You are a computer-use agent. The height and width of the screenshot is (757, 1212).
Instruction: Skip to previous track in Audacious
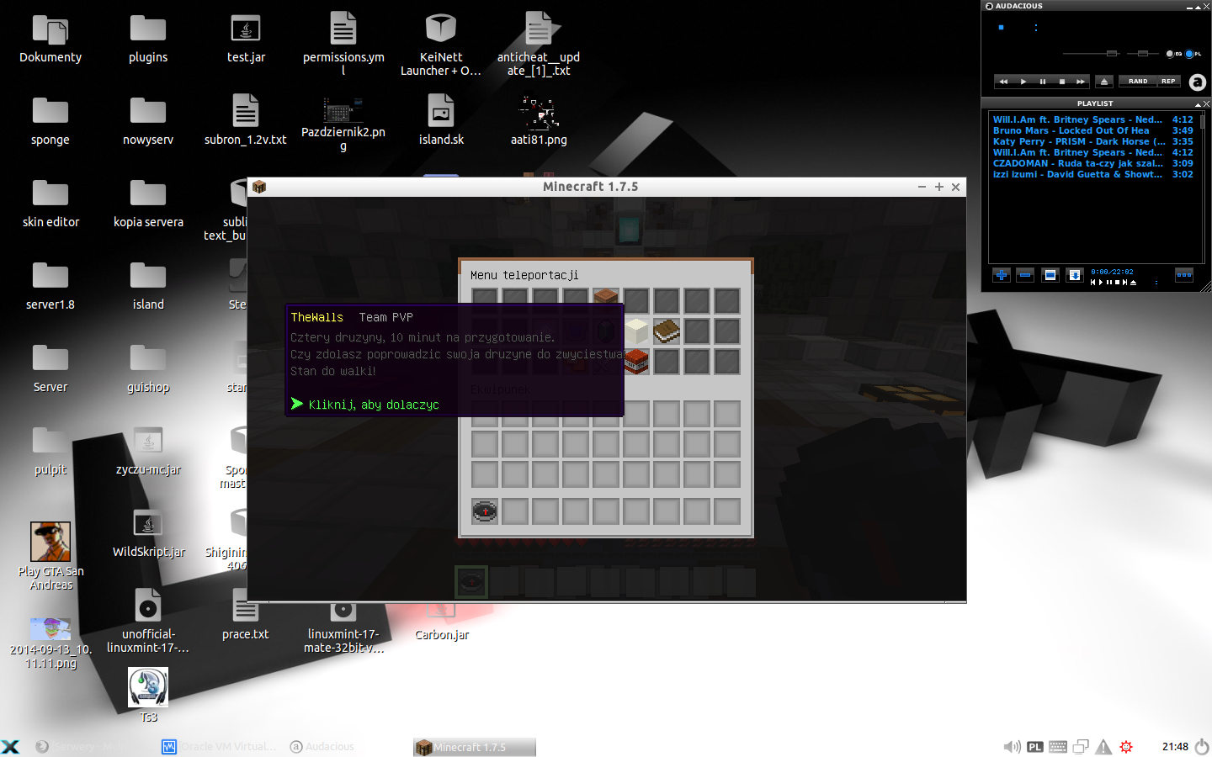point(1003,82)
